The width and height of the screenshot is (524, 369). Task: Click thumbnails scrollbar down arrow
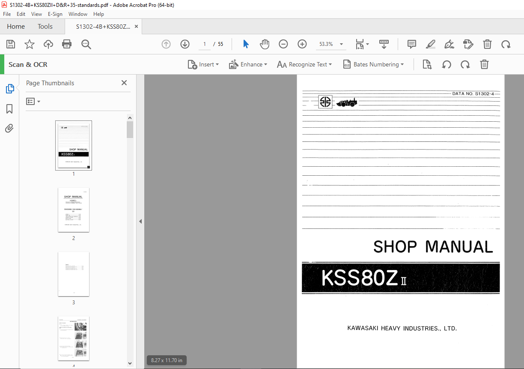click(x=130, y=363)
